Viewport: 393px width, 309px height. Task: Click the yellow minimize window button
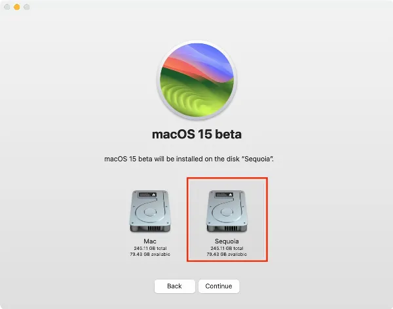17,7
